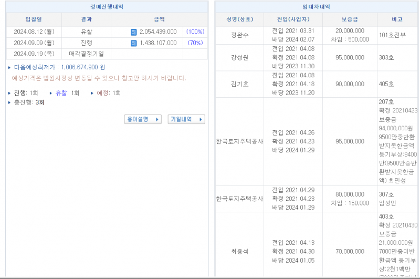The width and height of the screenshot is (420, 279).
Task: Select the 2024.09.09 bid date cell
Action: [x=34, y=43]
